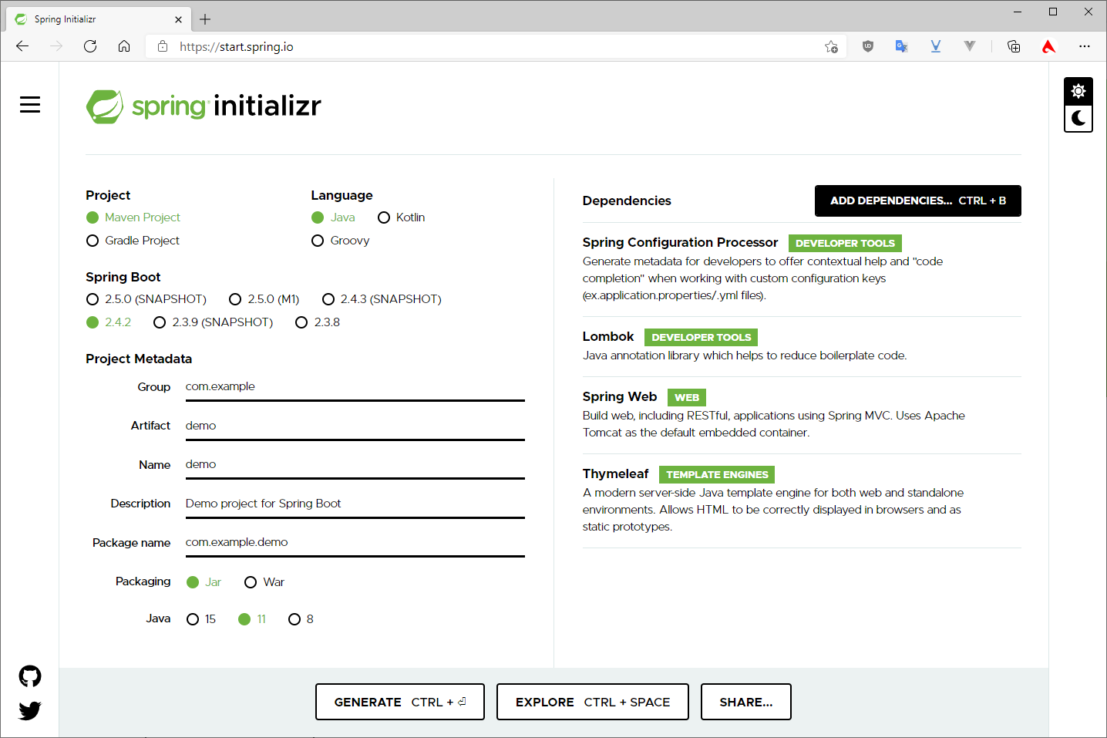
Task: Select Maven Project option
Action: pos(133,217)
